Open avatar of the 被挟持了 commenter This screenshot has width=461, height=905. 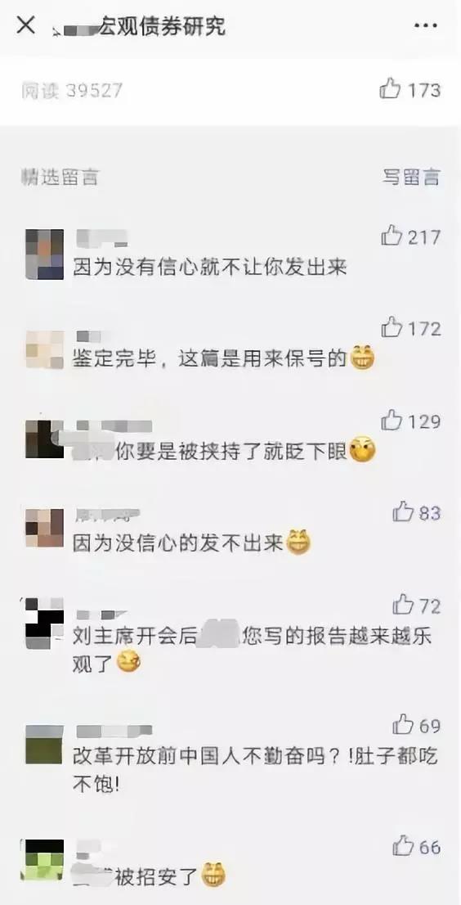pos(44,439)
